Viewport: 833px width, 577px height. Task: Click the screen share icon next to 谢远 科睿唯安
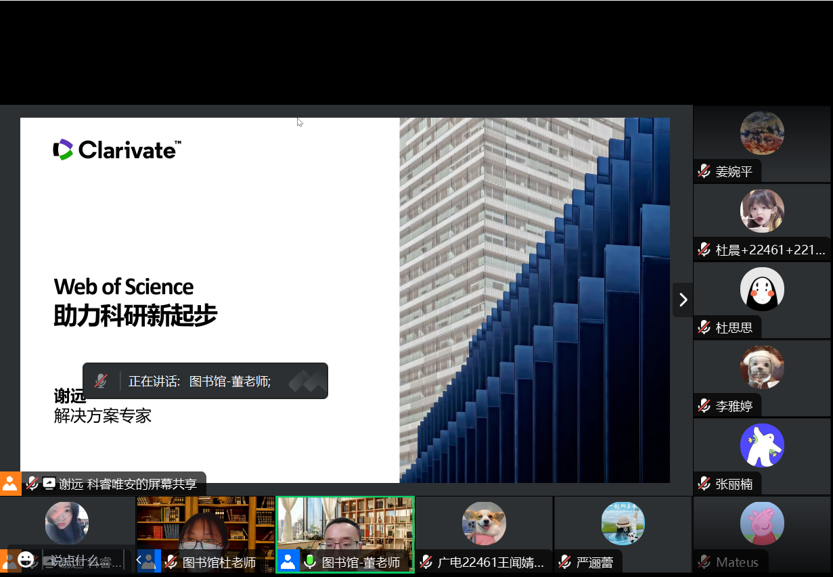tap(49, 484)
